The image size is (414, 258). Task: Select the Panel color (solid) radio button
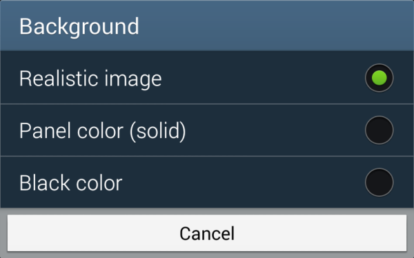[x=379, y=130]
